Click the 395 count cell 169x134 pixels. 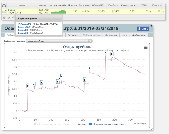click(73, 11)
